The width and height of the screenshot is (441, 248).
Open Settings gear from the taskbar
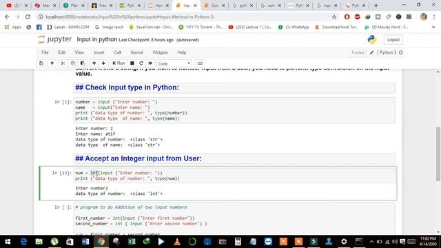344,242
